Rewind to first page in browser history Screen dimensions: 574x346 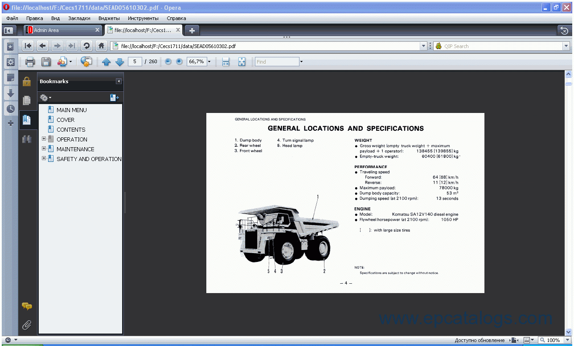(28, 46)
